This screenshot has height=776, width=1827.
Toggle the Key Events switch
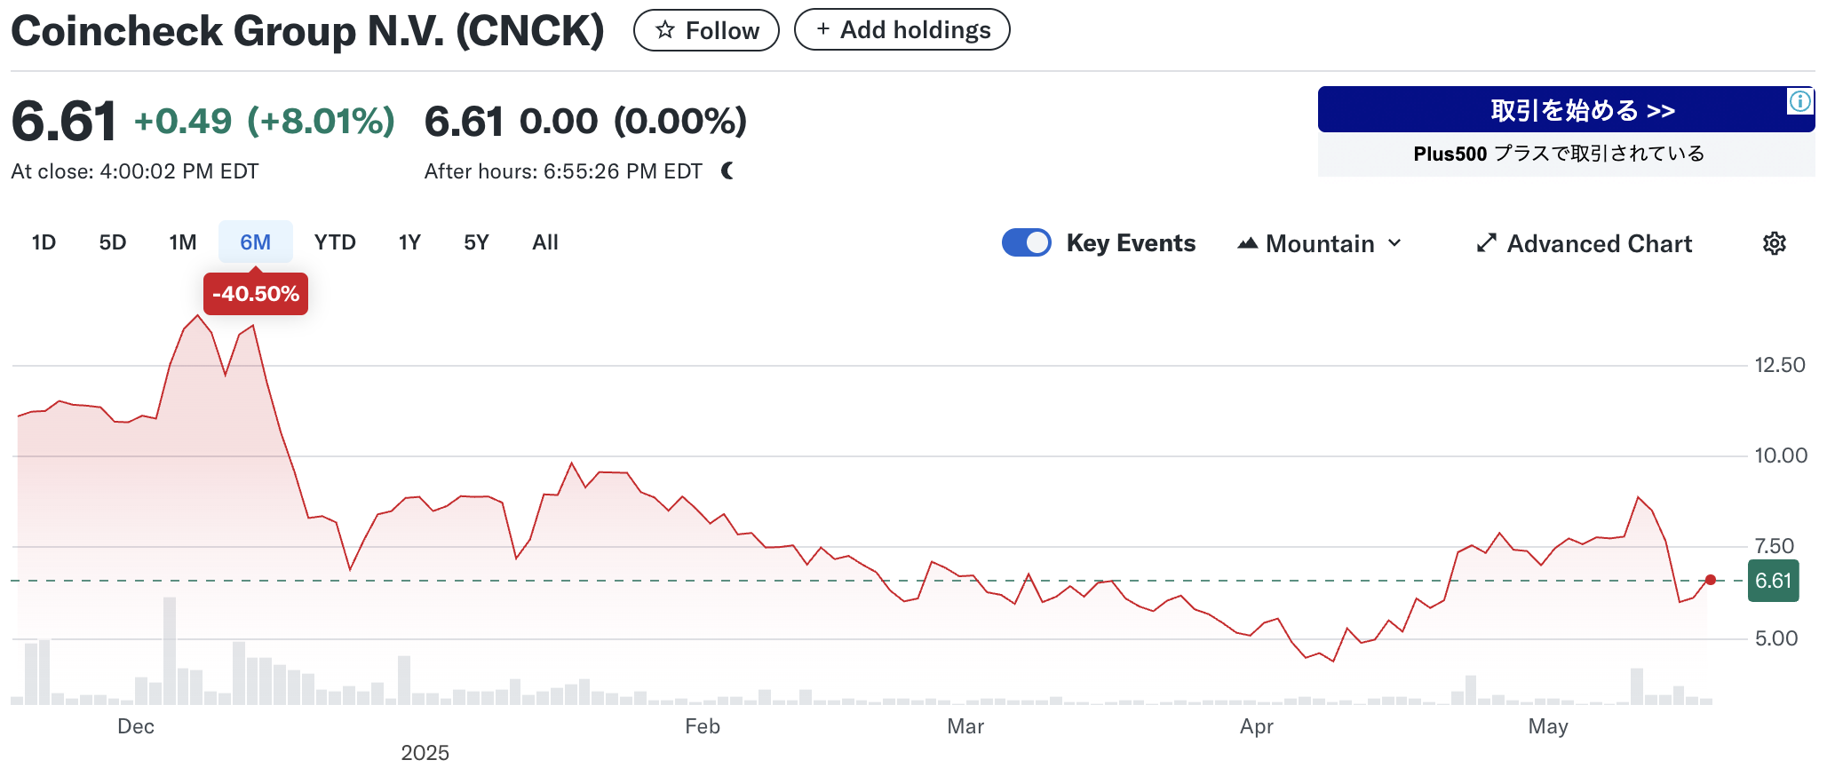tap(1026, 242)
